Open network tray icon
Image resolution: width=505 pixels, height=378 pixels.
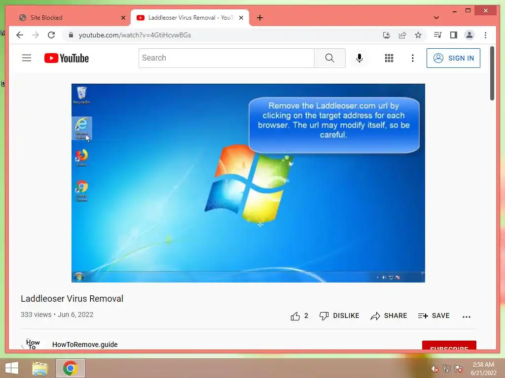point(447,369)
